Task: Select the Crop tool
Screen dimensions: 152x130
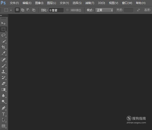Action: pos(4,47)
